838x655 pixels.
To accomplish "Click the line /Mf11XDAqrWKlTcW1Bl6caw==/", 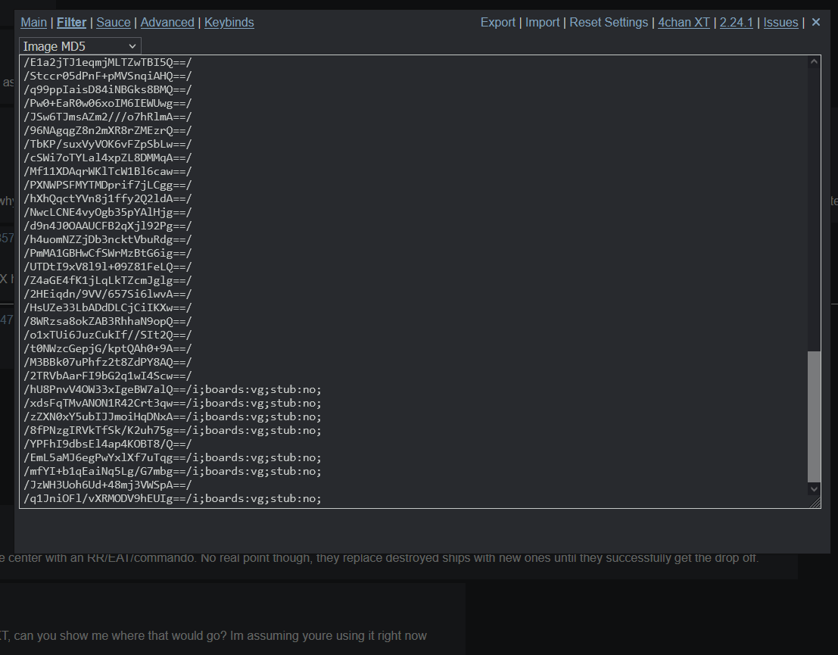I will tap(107, 172).
